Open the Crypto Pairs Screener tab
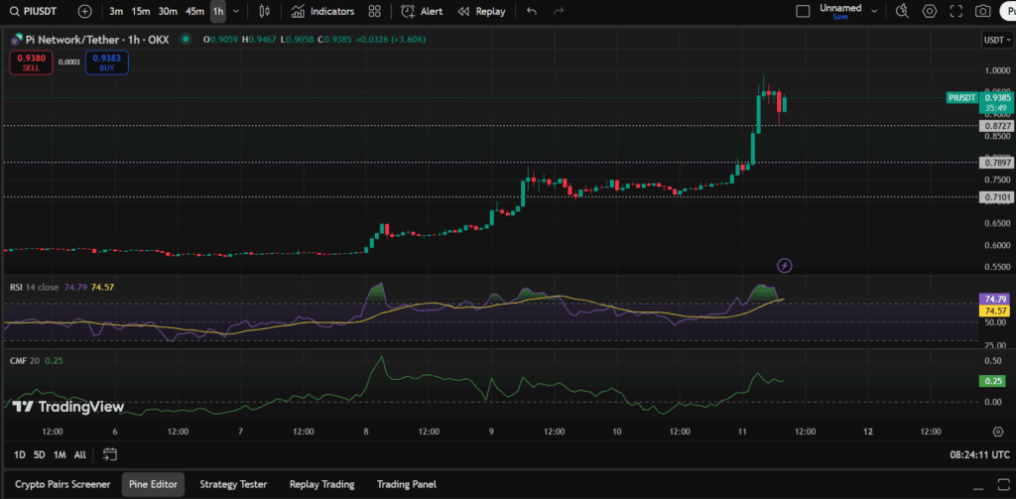This screenshot has width=1016, height=499. 63,484
